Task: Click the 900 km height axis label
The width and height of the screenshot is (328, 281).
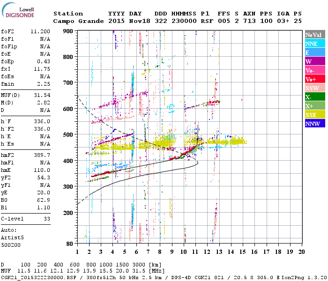Action: [x=68, y=31]
